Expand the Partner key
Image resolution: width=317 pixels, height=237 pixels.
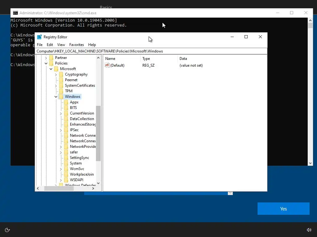coord(46,58)
